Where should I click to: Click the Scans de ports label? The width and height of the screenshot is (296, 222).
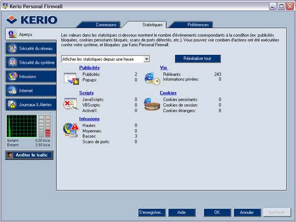click(96, 142)
